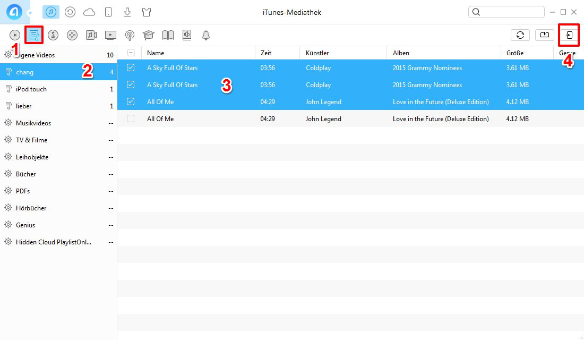This screenshot has height=340, width=584.
Task: Open the Genius playlist
Action: point(58,225)
